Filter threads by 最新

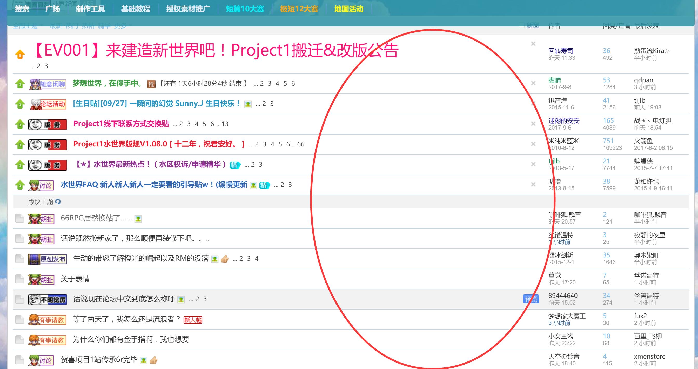coord(56,26)
